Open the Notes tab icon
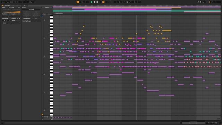 (x=25, y=6)
